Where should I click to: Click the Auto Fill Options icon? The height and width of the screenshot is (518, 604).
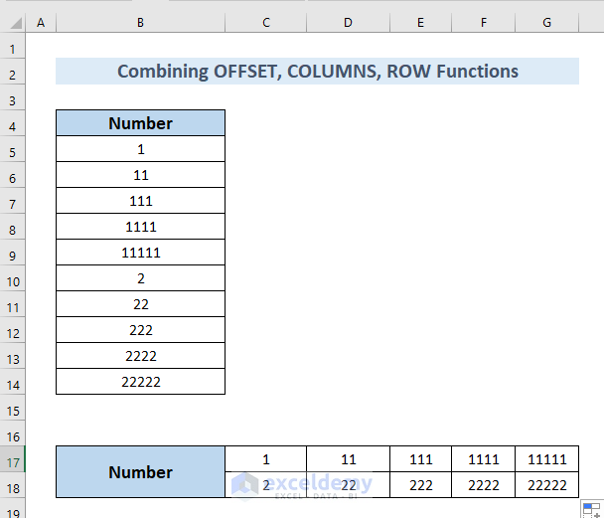coord(592,509)
